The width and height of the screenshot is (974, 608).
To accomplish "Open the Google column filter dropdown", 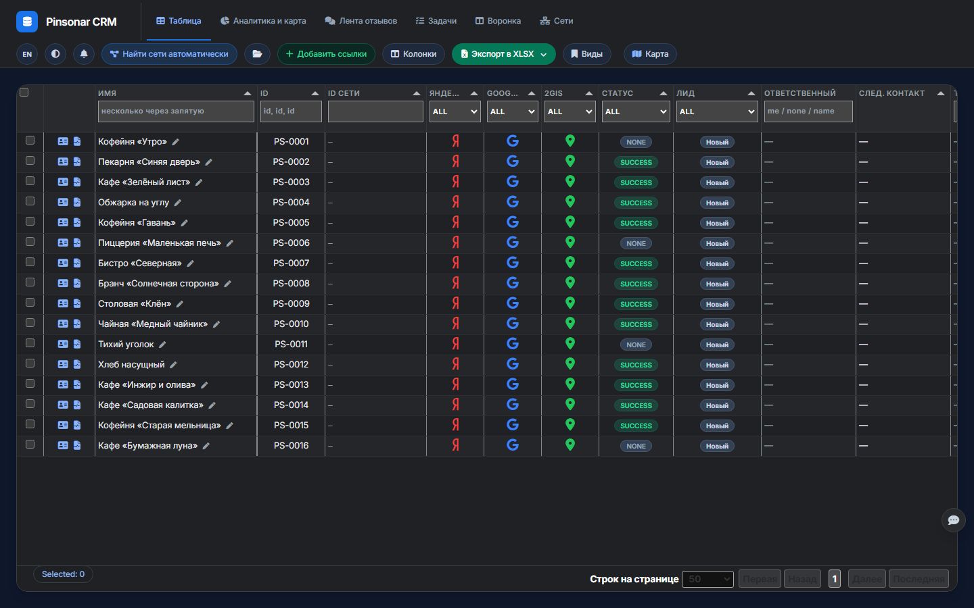I will click(x=513, y=111).
